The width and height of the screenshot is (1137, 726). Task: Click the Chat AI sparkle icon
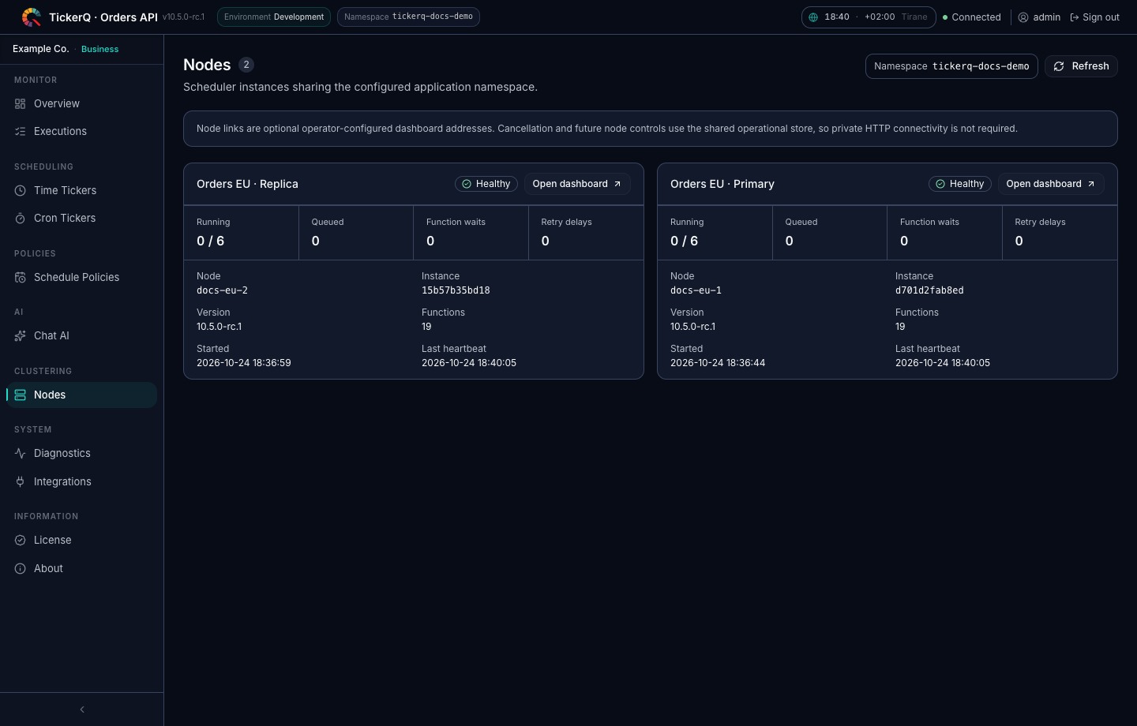point(21,335)
